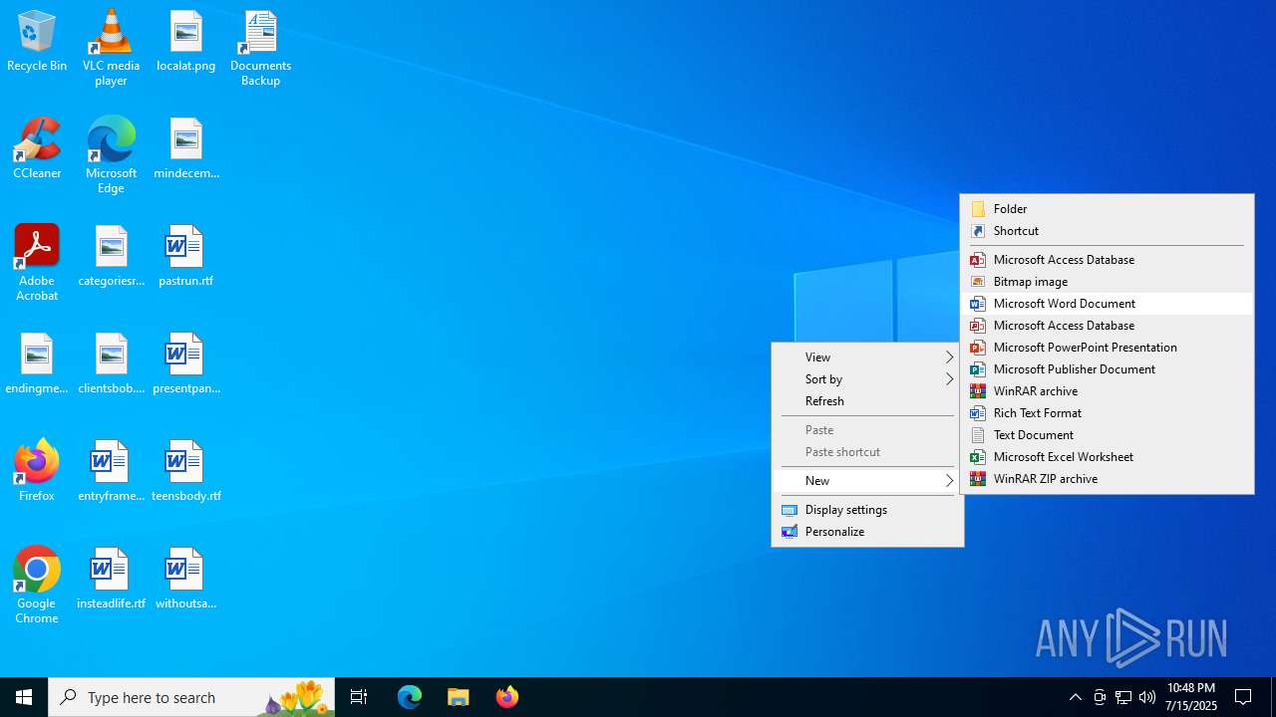Choose Refresh in the context menu
Image resolution: width=1276 pixels, height=717 pixels.
(x=867, y=401)
